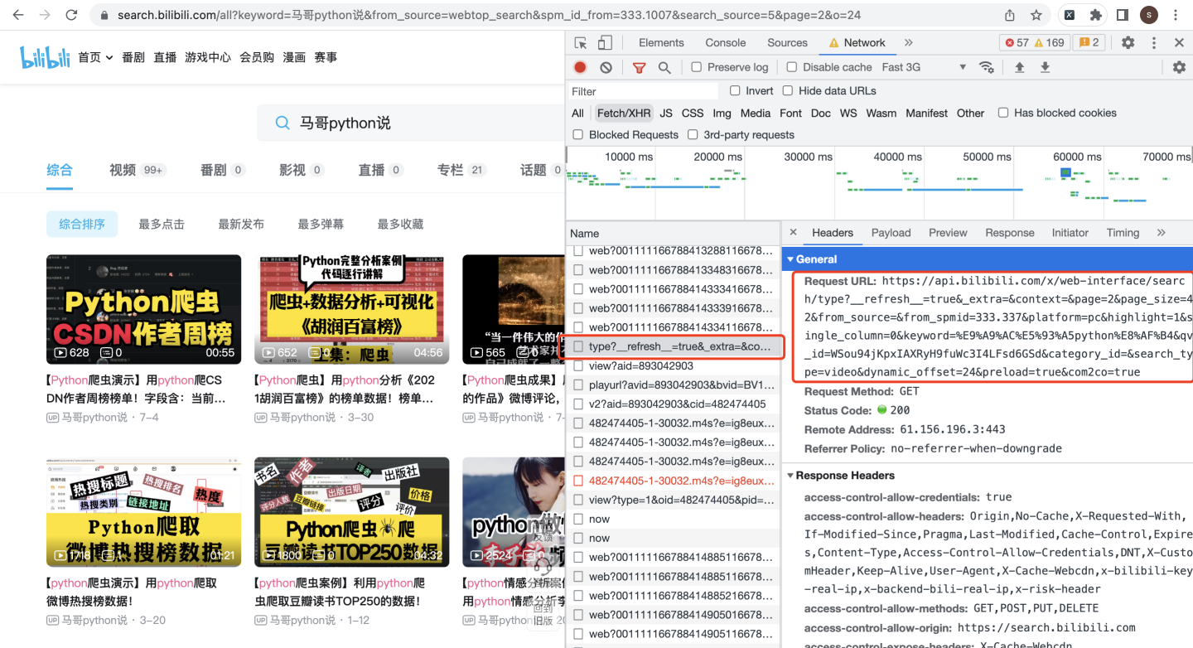1193x648 pixels.
Task: Stop recording with the red record button
Action: click(580, 67)
